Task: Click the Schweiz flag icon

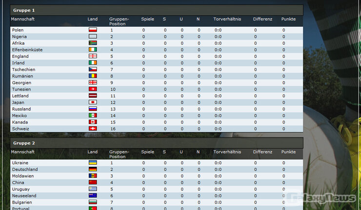Action: coord(92,129)
